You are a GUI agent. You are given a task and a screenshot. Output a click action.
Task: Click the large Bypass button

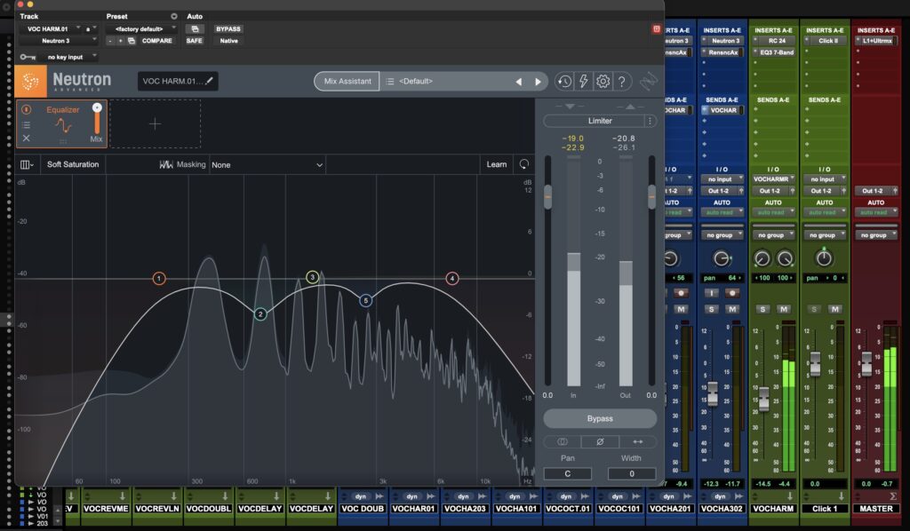600,418
